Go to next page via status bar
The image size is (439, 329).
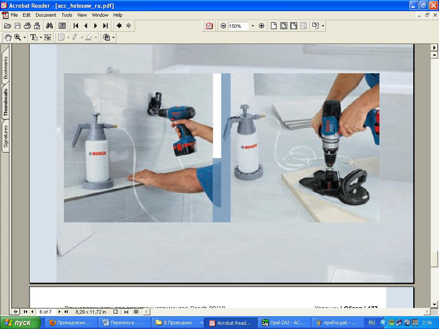pos(59,312)
